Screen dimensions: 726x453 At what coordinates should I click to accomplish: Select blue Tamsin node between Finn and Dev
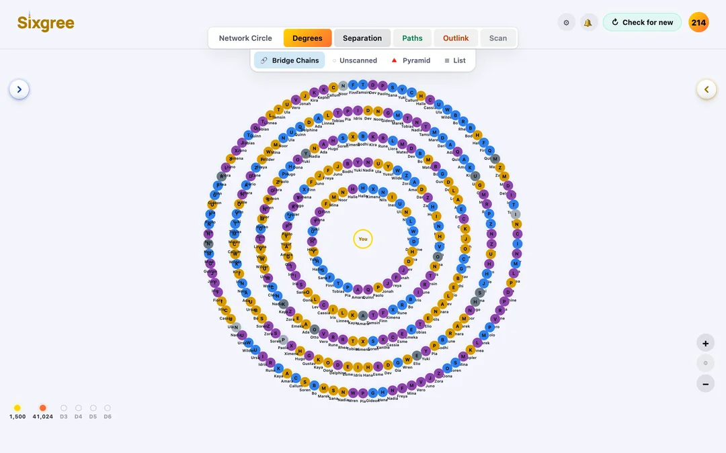363,85
